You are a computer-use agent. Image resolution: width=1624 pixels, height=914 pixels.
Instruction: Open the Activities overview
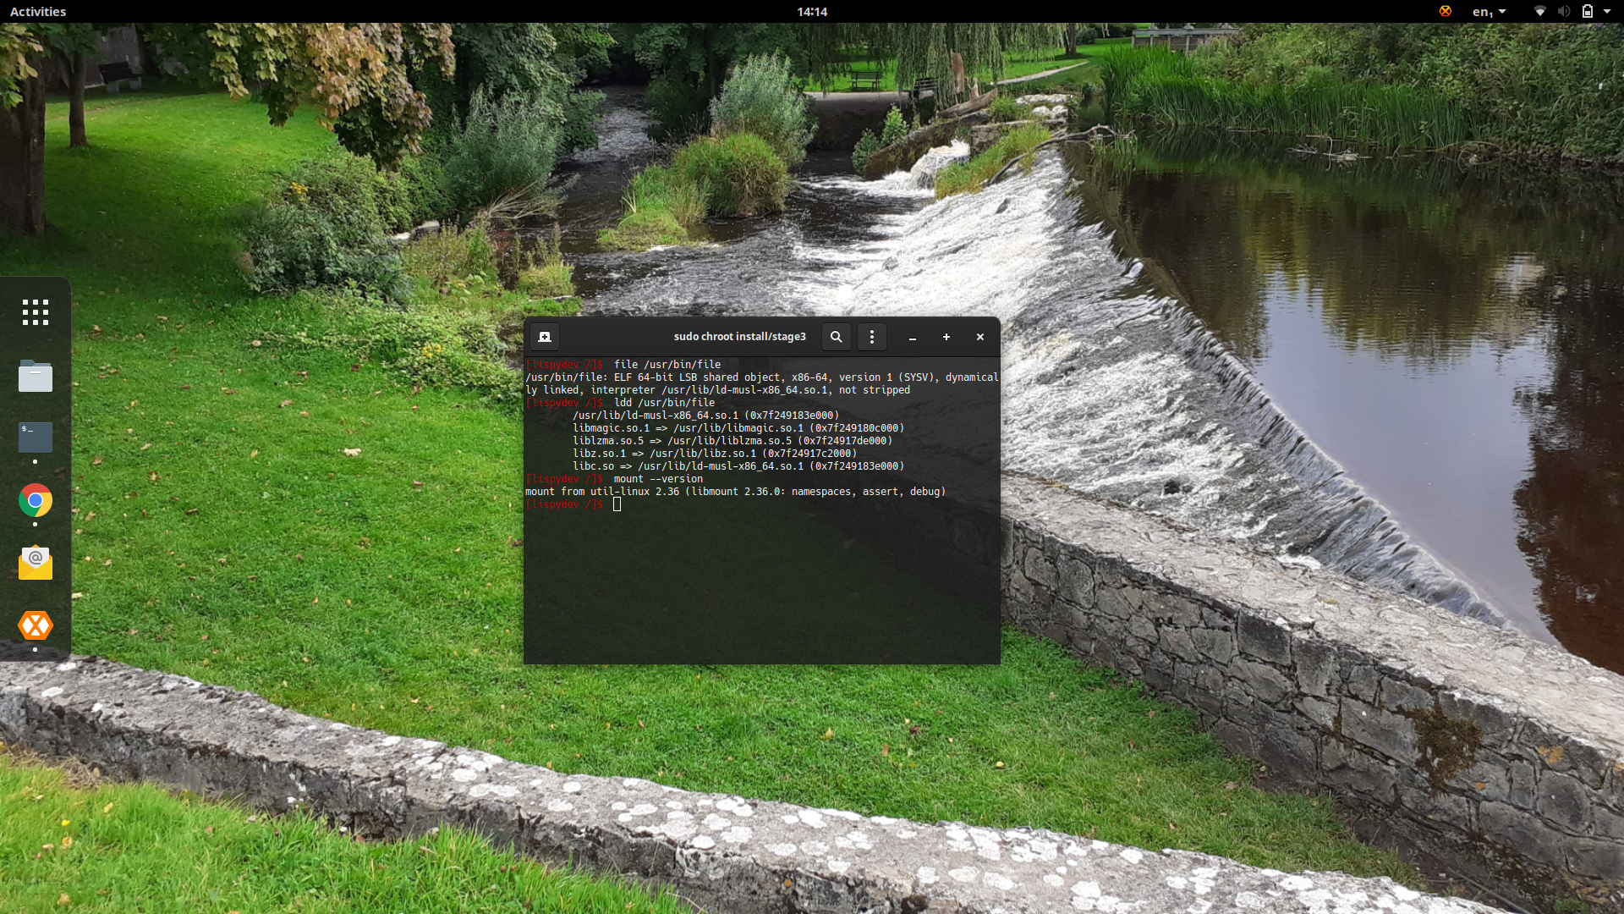click(x=36, y=12)
